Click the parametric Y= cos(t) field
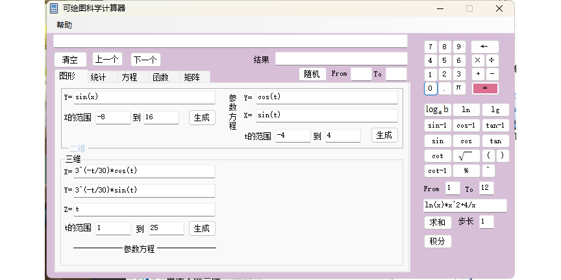The width and height of the screenshot is (561, 280). pyautogui.click(x=327, y=97)
